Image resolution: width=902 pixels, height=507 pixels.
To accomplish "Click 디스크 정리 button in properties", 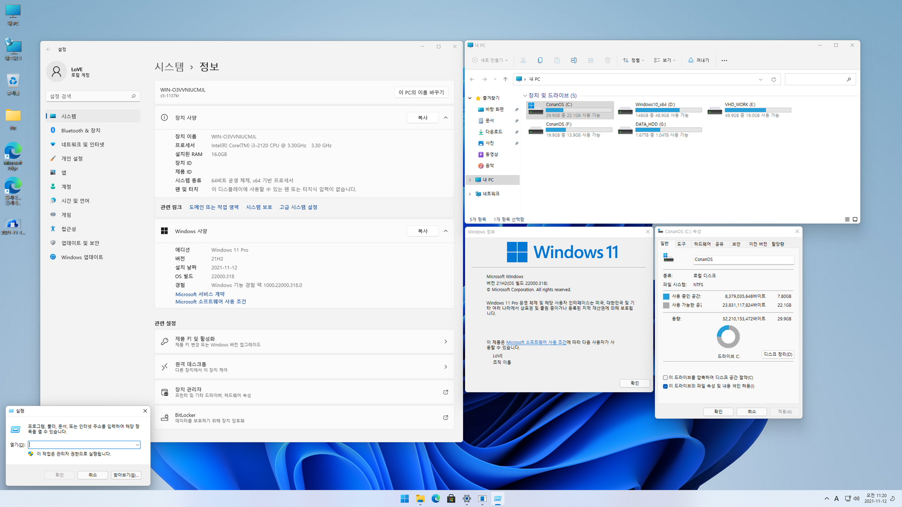I will pos(778,354).
